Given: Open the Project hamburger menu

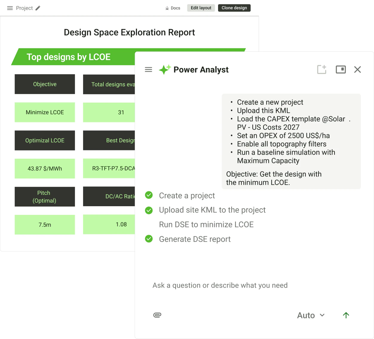Looking at the screenshot, I should 10,8.
